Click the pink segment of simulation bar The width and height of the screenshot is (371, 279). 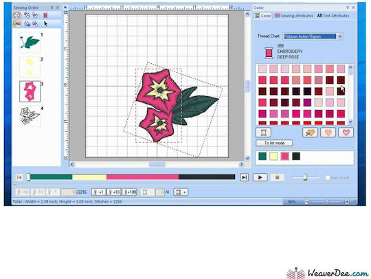click(143, 177)
